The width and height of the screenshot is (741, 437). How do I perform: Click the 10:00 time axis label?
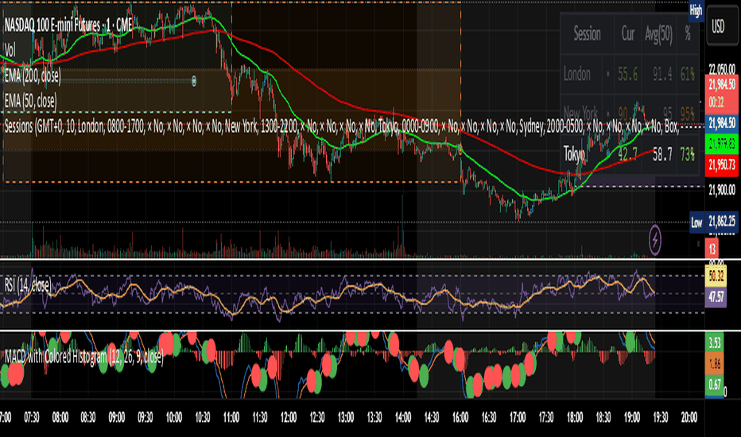[x=174, y=417]
